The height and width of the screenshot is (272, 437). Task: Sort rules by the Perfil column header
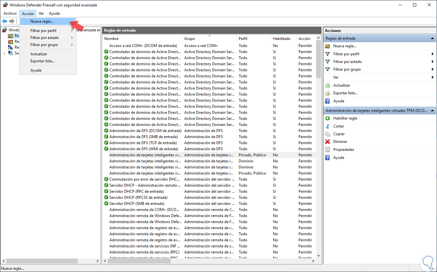coord(254,39)
